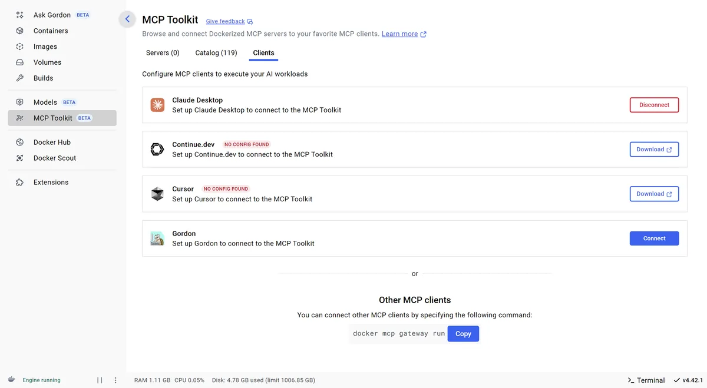Open Docker Scout from the sidebar
Image resolution: width=707 pixels, height=388 pixels.
(x=62, y=158)
